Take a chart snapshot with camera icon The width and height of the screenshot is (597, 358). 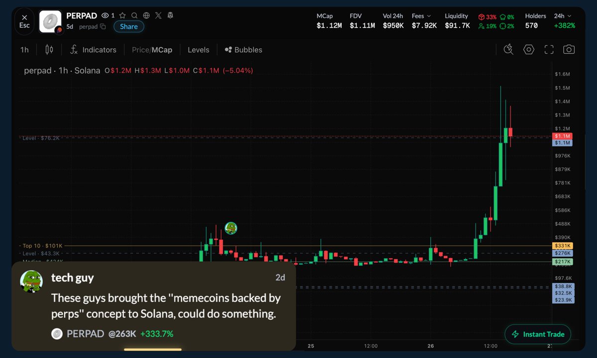pyautogui.click(x=569, y=49)
